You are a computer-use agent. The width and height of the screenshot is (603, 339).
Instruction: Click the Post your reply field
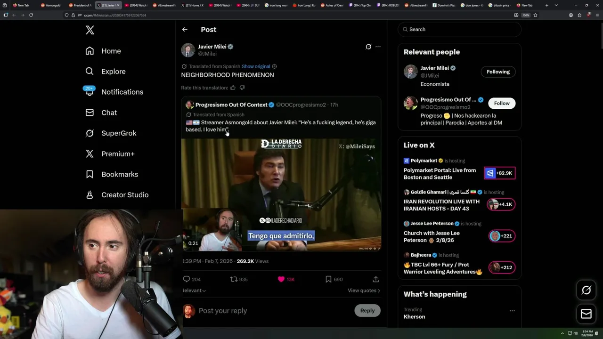273,311
